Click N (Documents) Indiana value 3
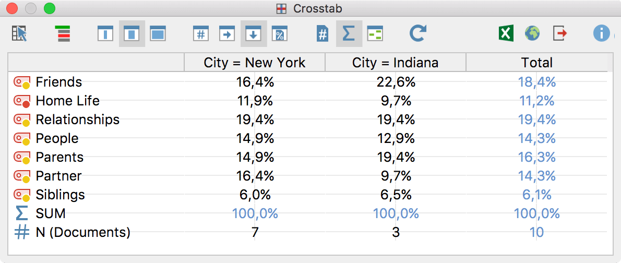 396,233
